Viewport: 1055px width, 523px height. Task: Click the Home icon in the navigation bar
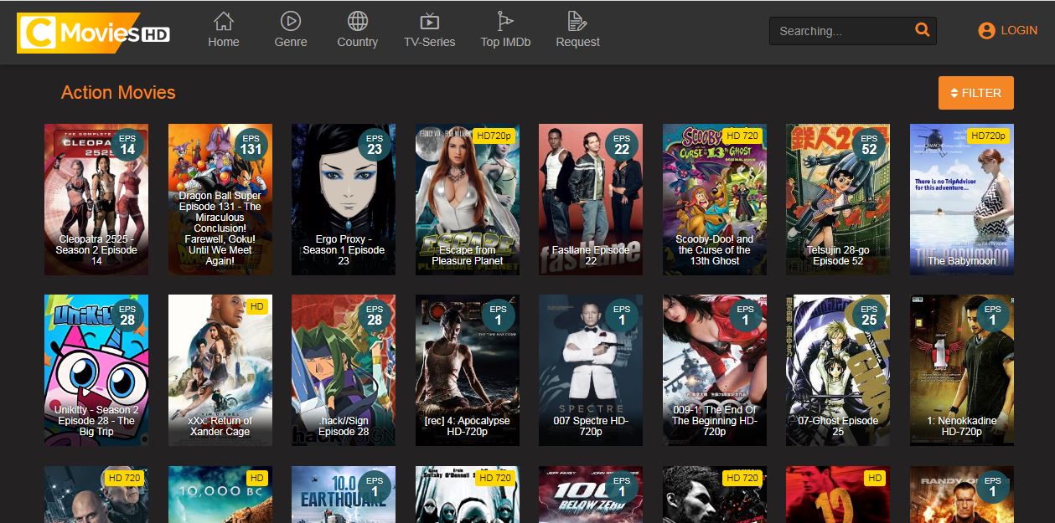pyautogui.click(x=223, y=20)
